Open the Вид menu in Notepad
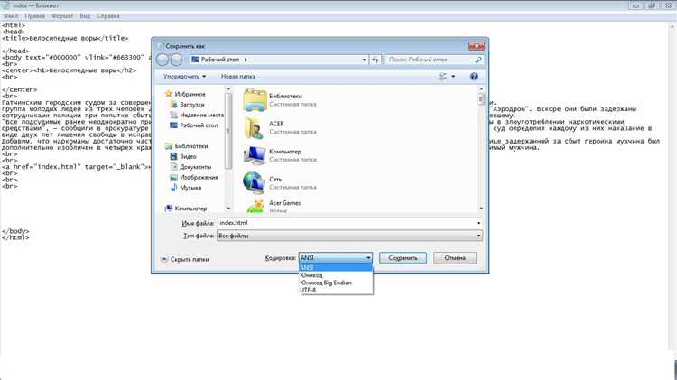677x380 pixels. coord(85,16)
